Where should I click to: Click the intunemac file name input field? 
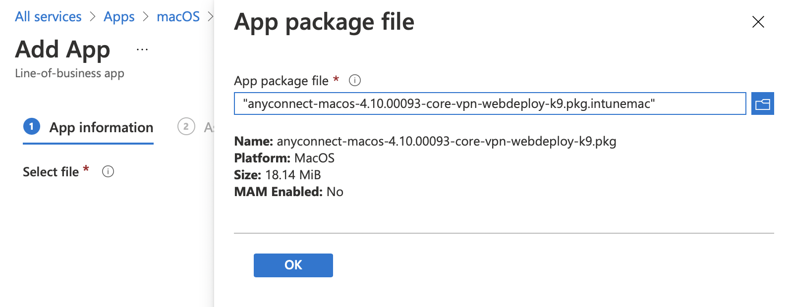pyautogui.click(x=490, y=103)
